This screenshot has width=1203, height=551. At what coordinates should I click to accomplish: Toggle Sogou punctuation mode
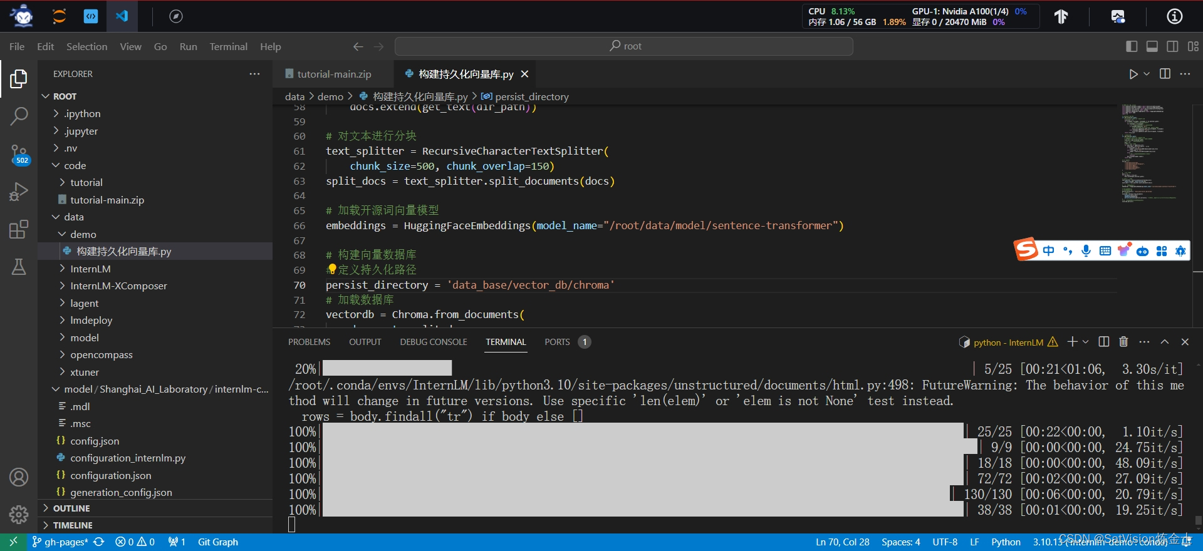[x=1068, y=251]
